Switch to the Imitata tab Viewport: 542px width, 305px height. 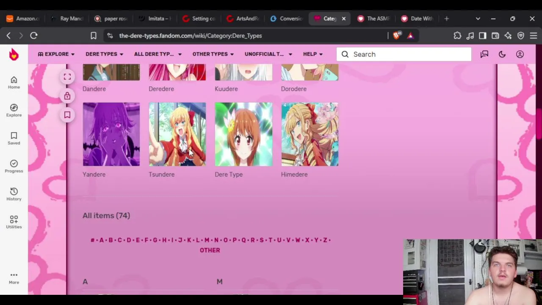click(155, 19)
